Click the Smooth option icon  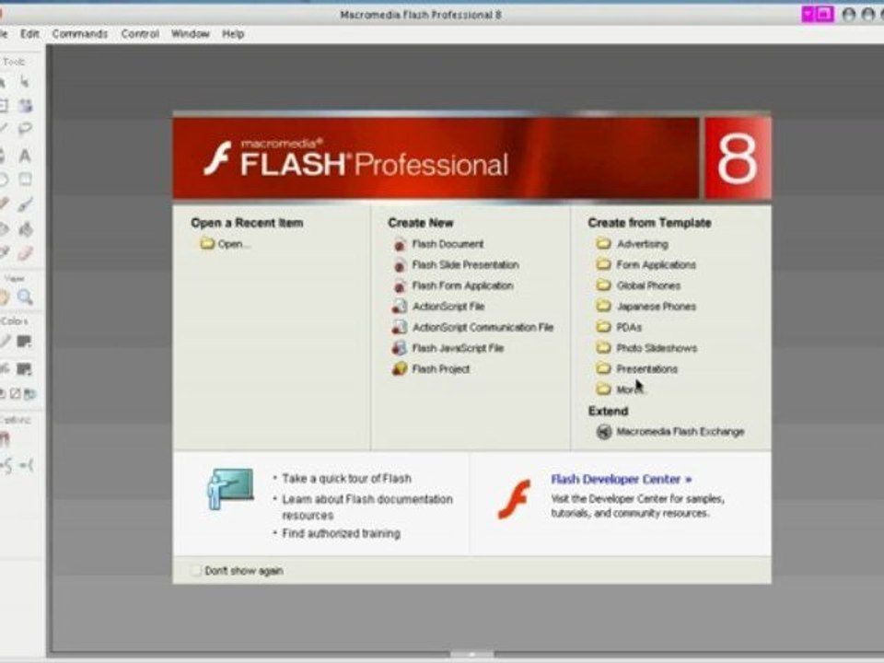click(x=6, y=465)
